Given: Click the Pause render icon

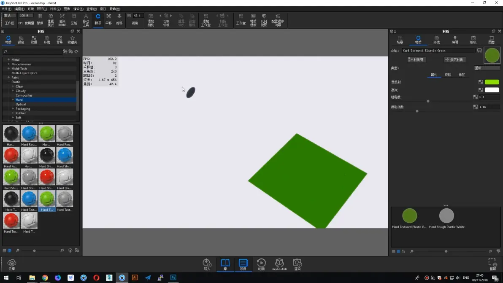Looking at the screenshot, I should coord(40,19).
